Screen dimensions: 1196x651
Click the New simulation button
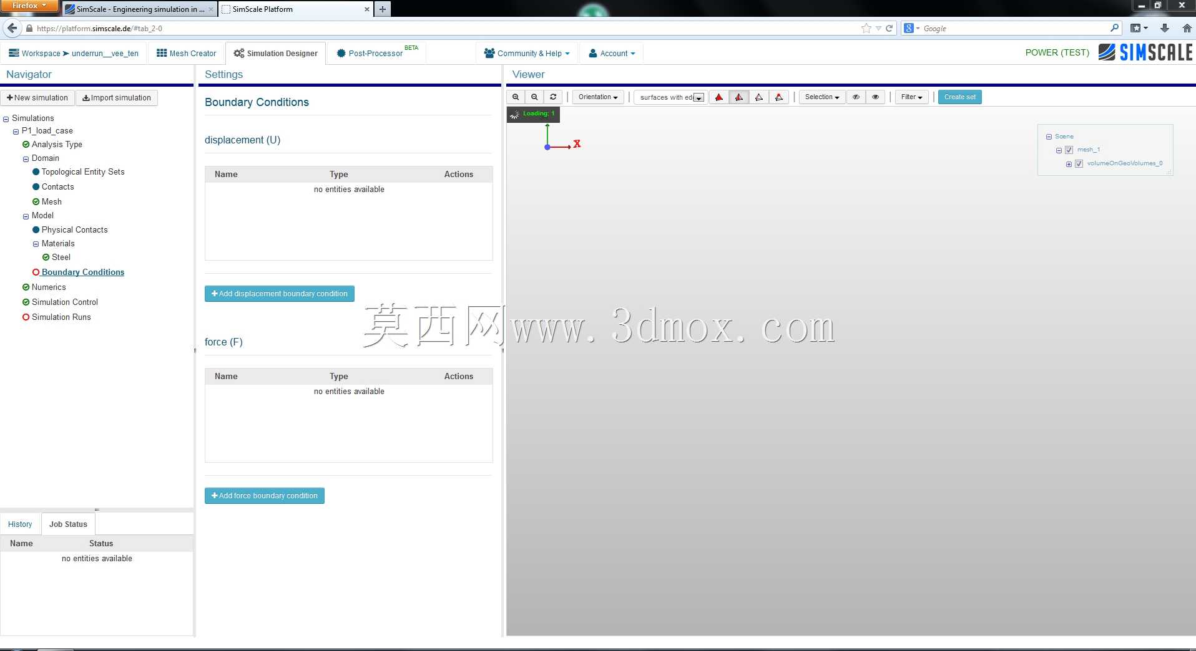point(37,98)
